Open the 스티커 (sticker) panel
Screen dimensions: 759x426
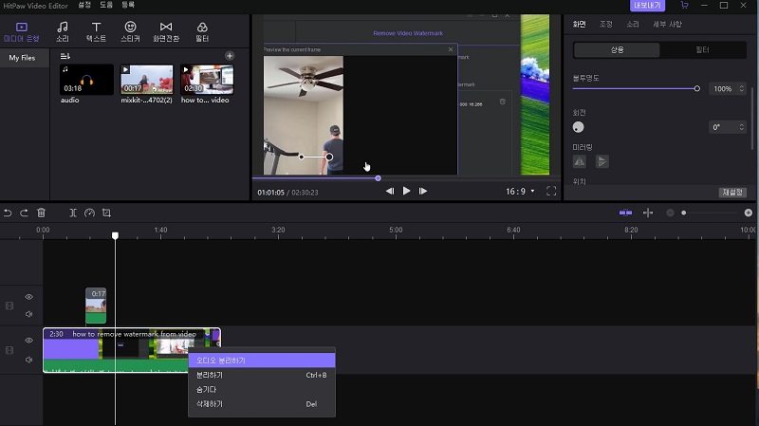130,31
